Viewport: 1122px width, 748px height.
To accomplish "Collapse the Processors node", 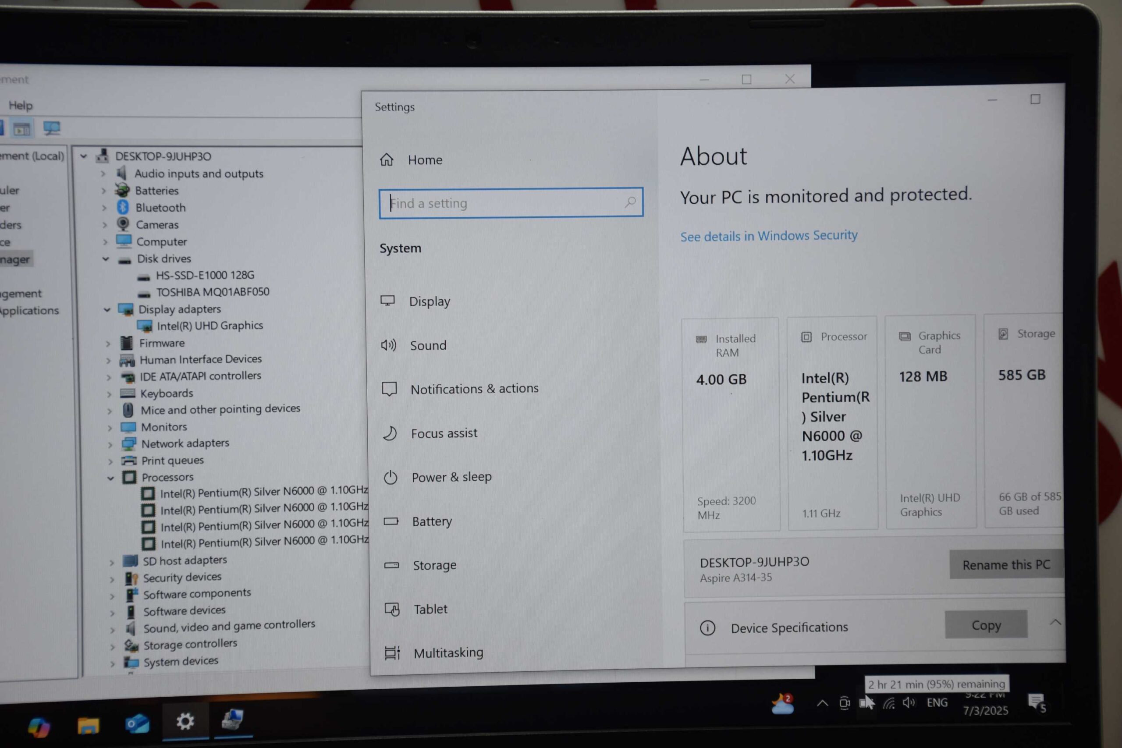I will pyautogui.click(x=110, y=478).
